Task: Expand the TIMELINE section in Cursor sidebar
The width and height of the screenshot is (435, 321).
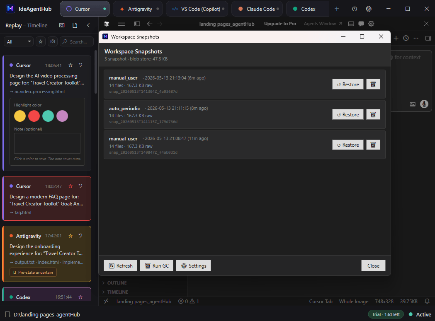Action: 115,292
